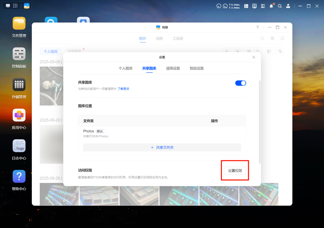Click the Photos folder name
The height and width of the screenshot is (228, 324).
89,131
